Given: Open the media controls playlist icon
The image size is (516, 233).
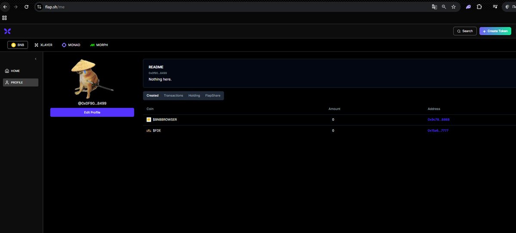Looking at the screenshot, I should [x=494, y=6].
